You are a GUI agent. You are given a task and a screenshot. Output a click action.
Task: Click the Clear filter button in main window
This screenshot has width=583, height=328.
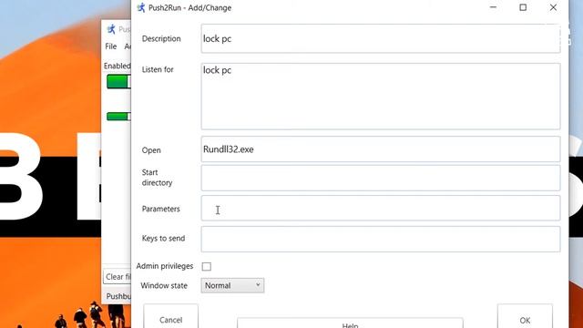(x=118, y=277)
